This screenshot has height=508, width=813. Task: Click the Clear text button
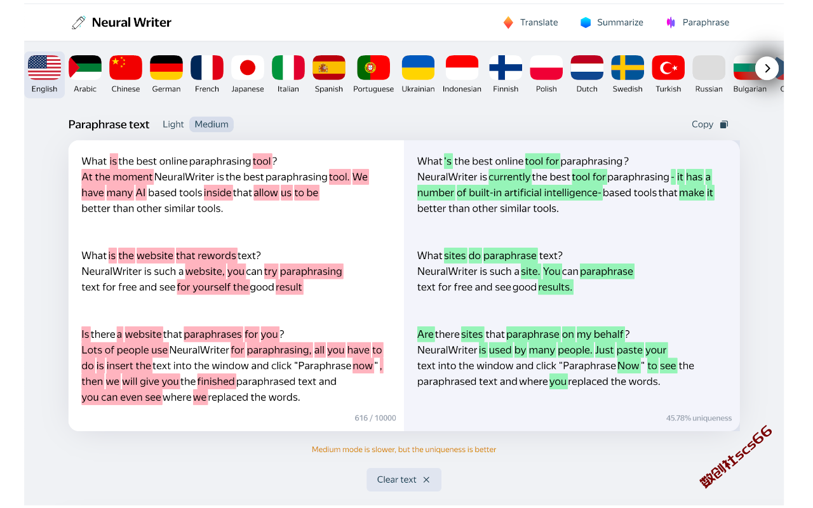(x=404, y=479)
